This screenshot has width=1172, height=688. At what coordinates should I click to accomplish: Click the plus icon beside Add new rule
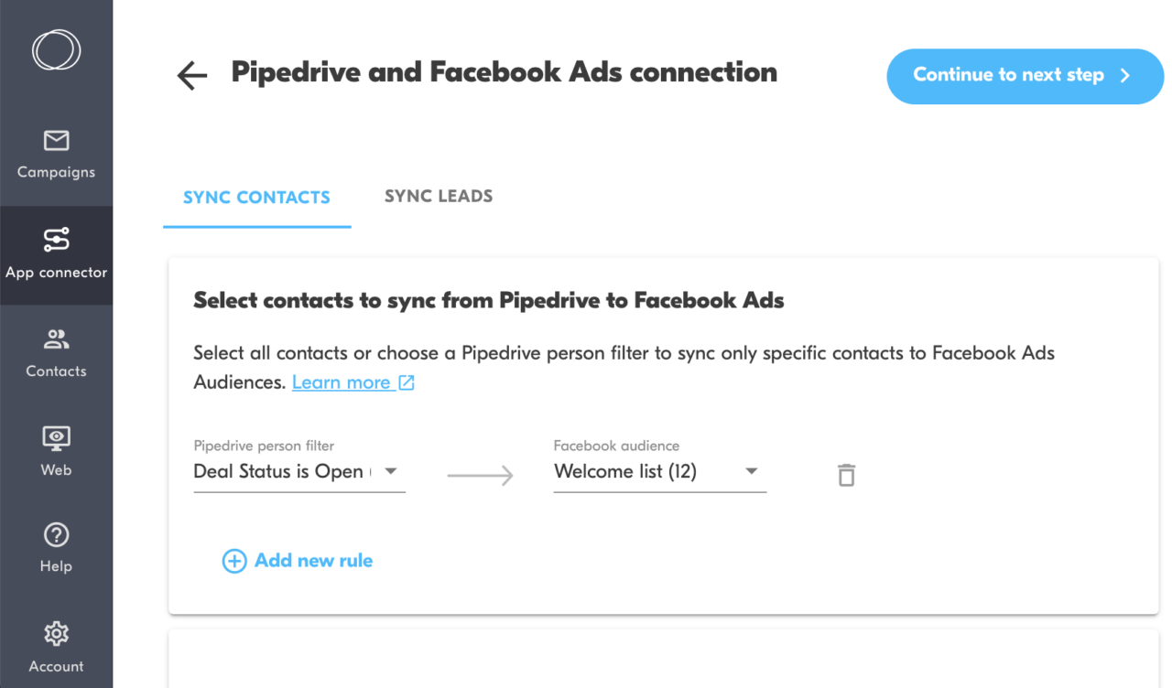(x=234, y=560)
